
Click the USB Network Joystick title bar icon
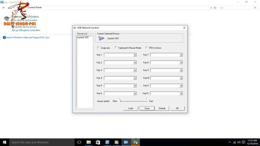(x=75, y=28)
